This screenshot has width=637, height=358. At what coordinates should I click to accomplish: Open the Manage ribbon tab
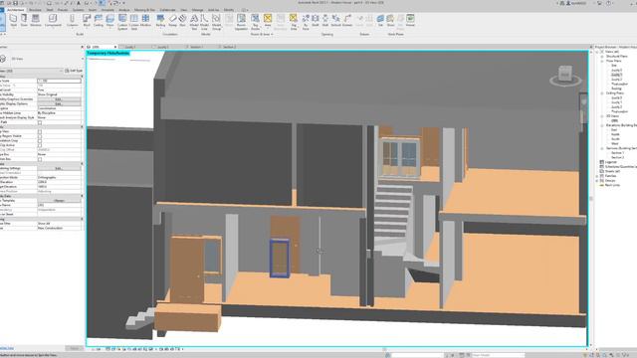click(x=197, y=10)
